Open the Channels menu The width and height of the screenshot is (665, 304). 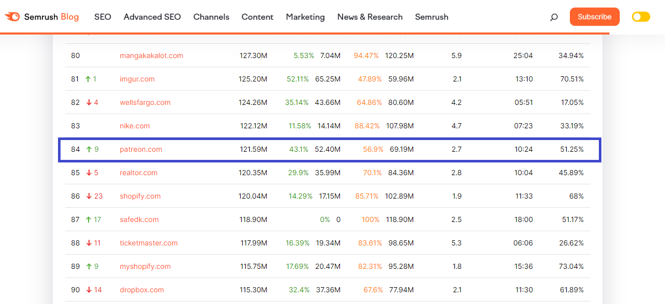[x=211, y=17]
